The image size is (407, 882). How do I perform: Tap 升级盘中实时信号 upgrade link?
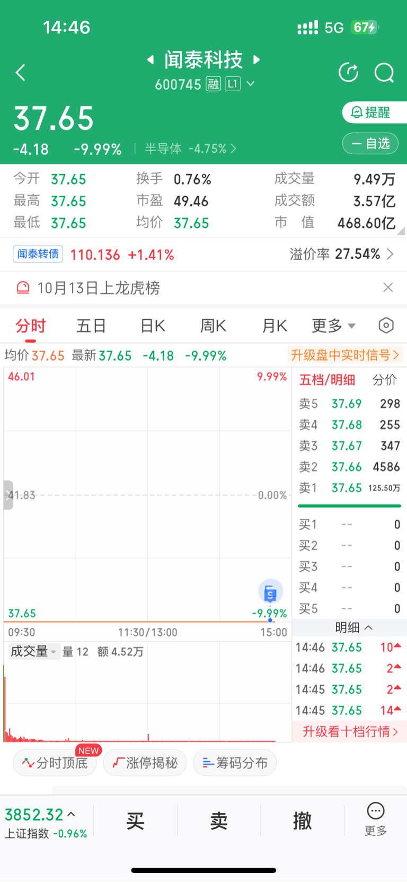click(x=344, y=355)
